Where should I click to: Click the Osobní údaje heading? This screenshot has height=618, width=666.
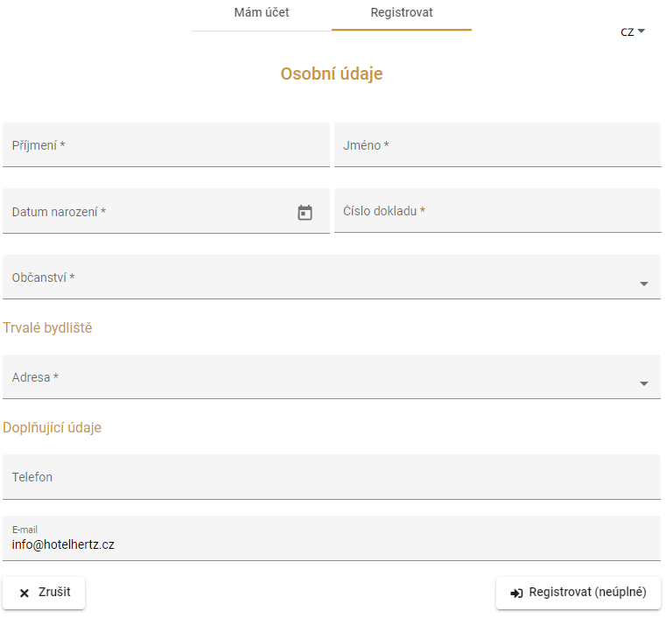pyautogui.click(x=332, y=74)
